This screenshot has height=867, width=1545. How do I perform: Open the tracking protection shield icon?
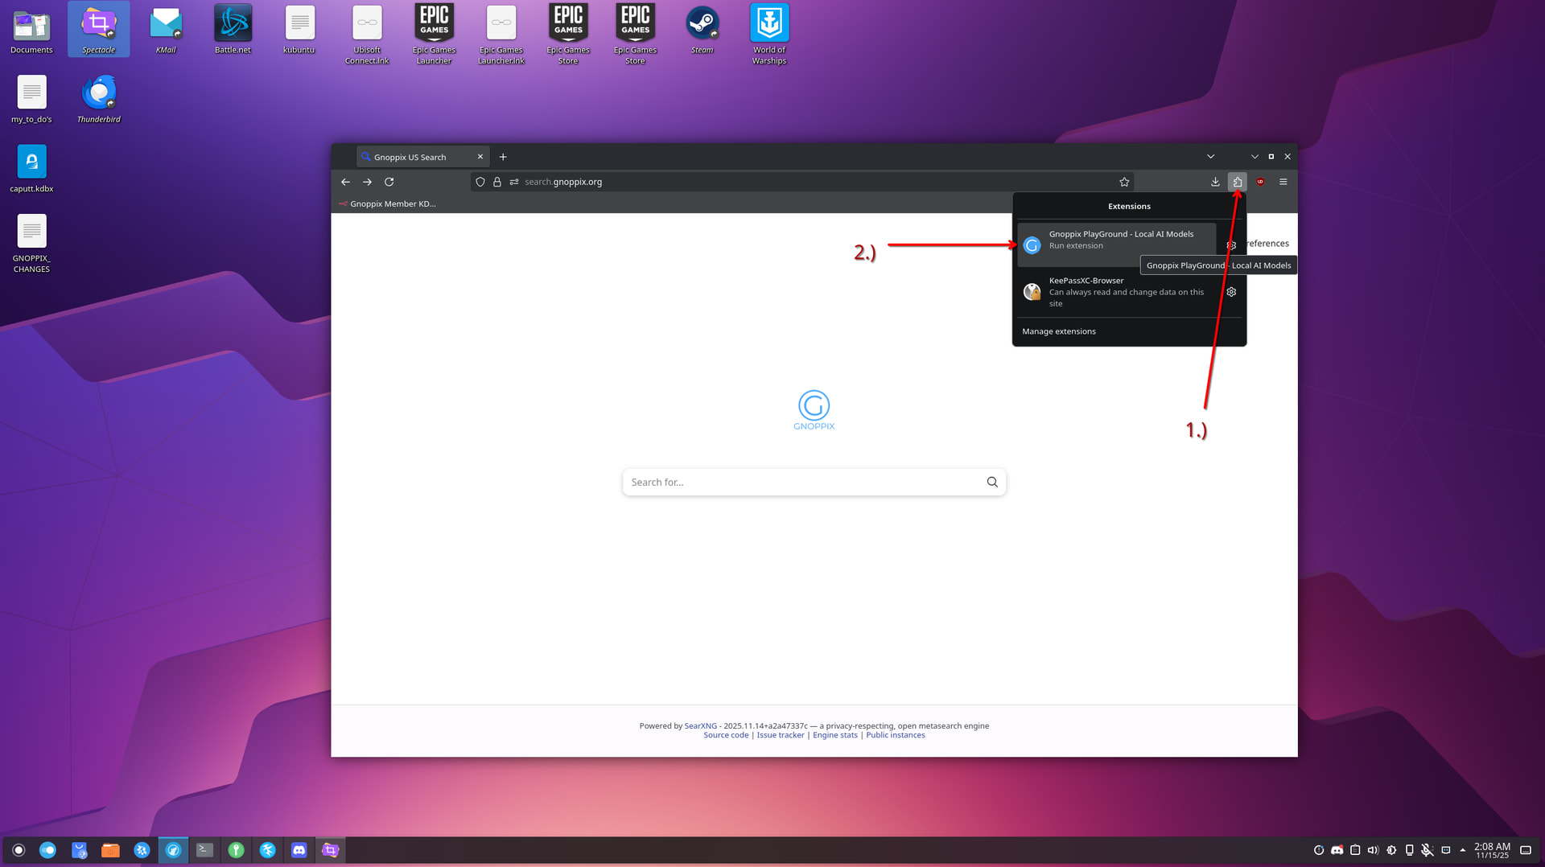[x=480, y=182]
